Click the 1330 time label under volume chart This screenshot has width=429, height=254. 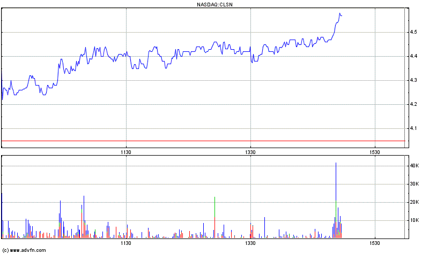click(x=250, y=243)
